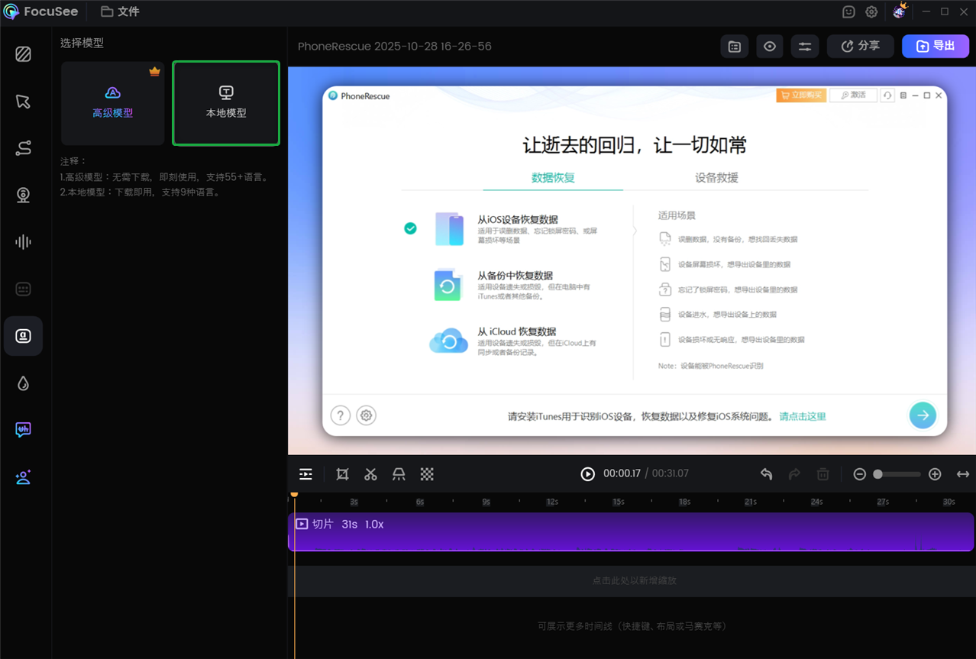
Task: Open the adjustment sliders panel near 分享
Action: tap(804, 46)
